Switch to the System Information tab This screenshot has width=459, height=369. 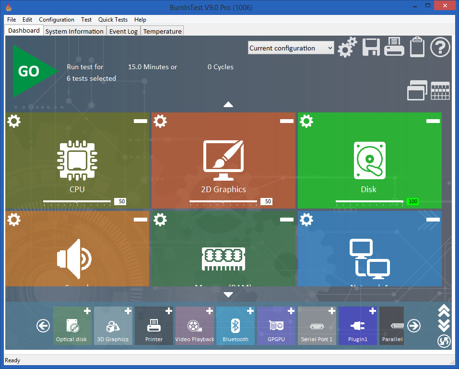[74, 31]
